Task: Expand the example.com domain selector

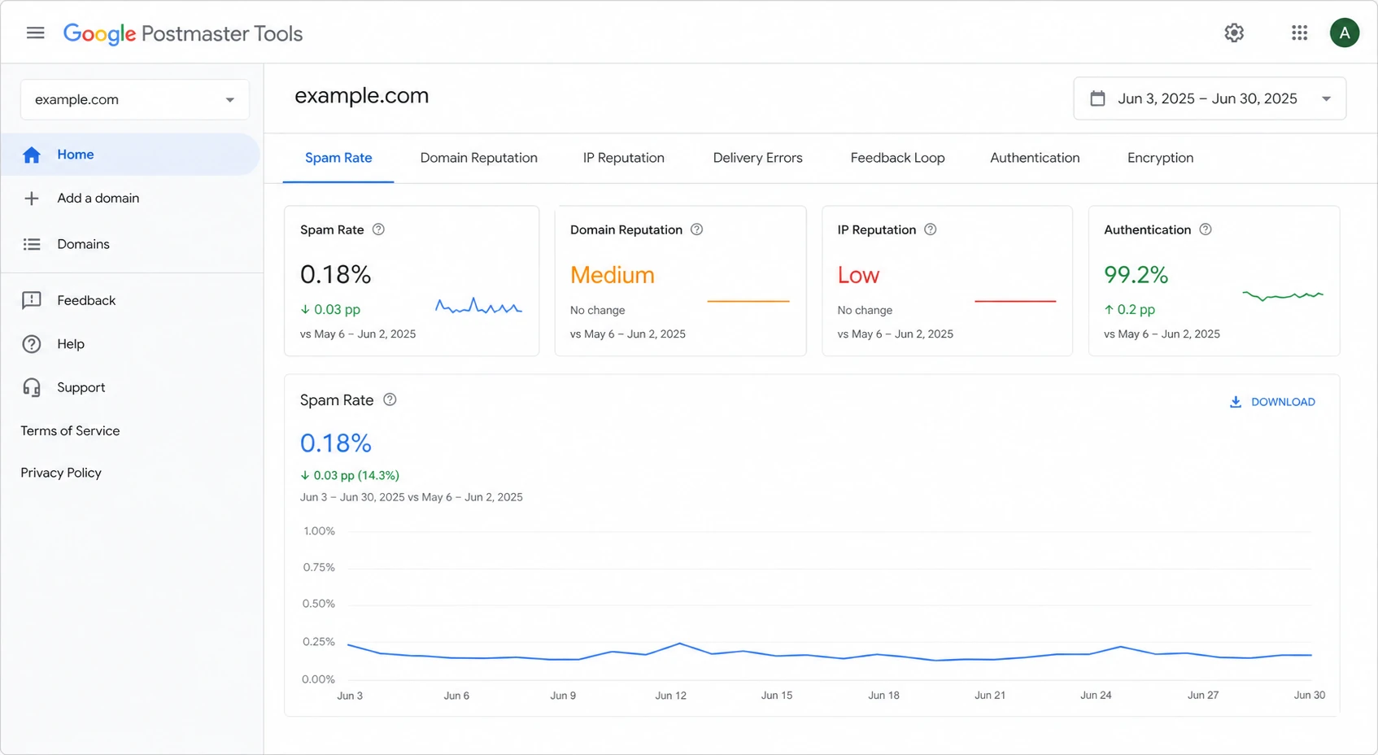Action: [135, 99]
